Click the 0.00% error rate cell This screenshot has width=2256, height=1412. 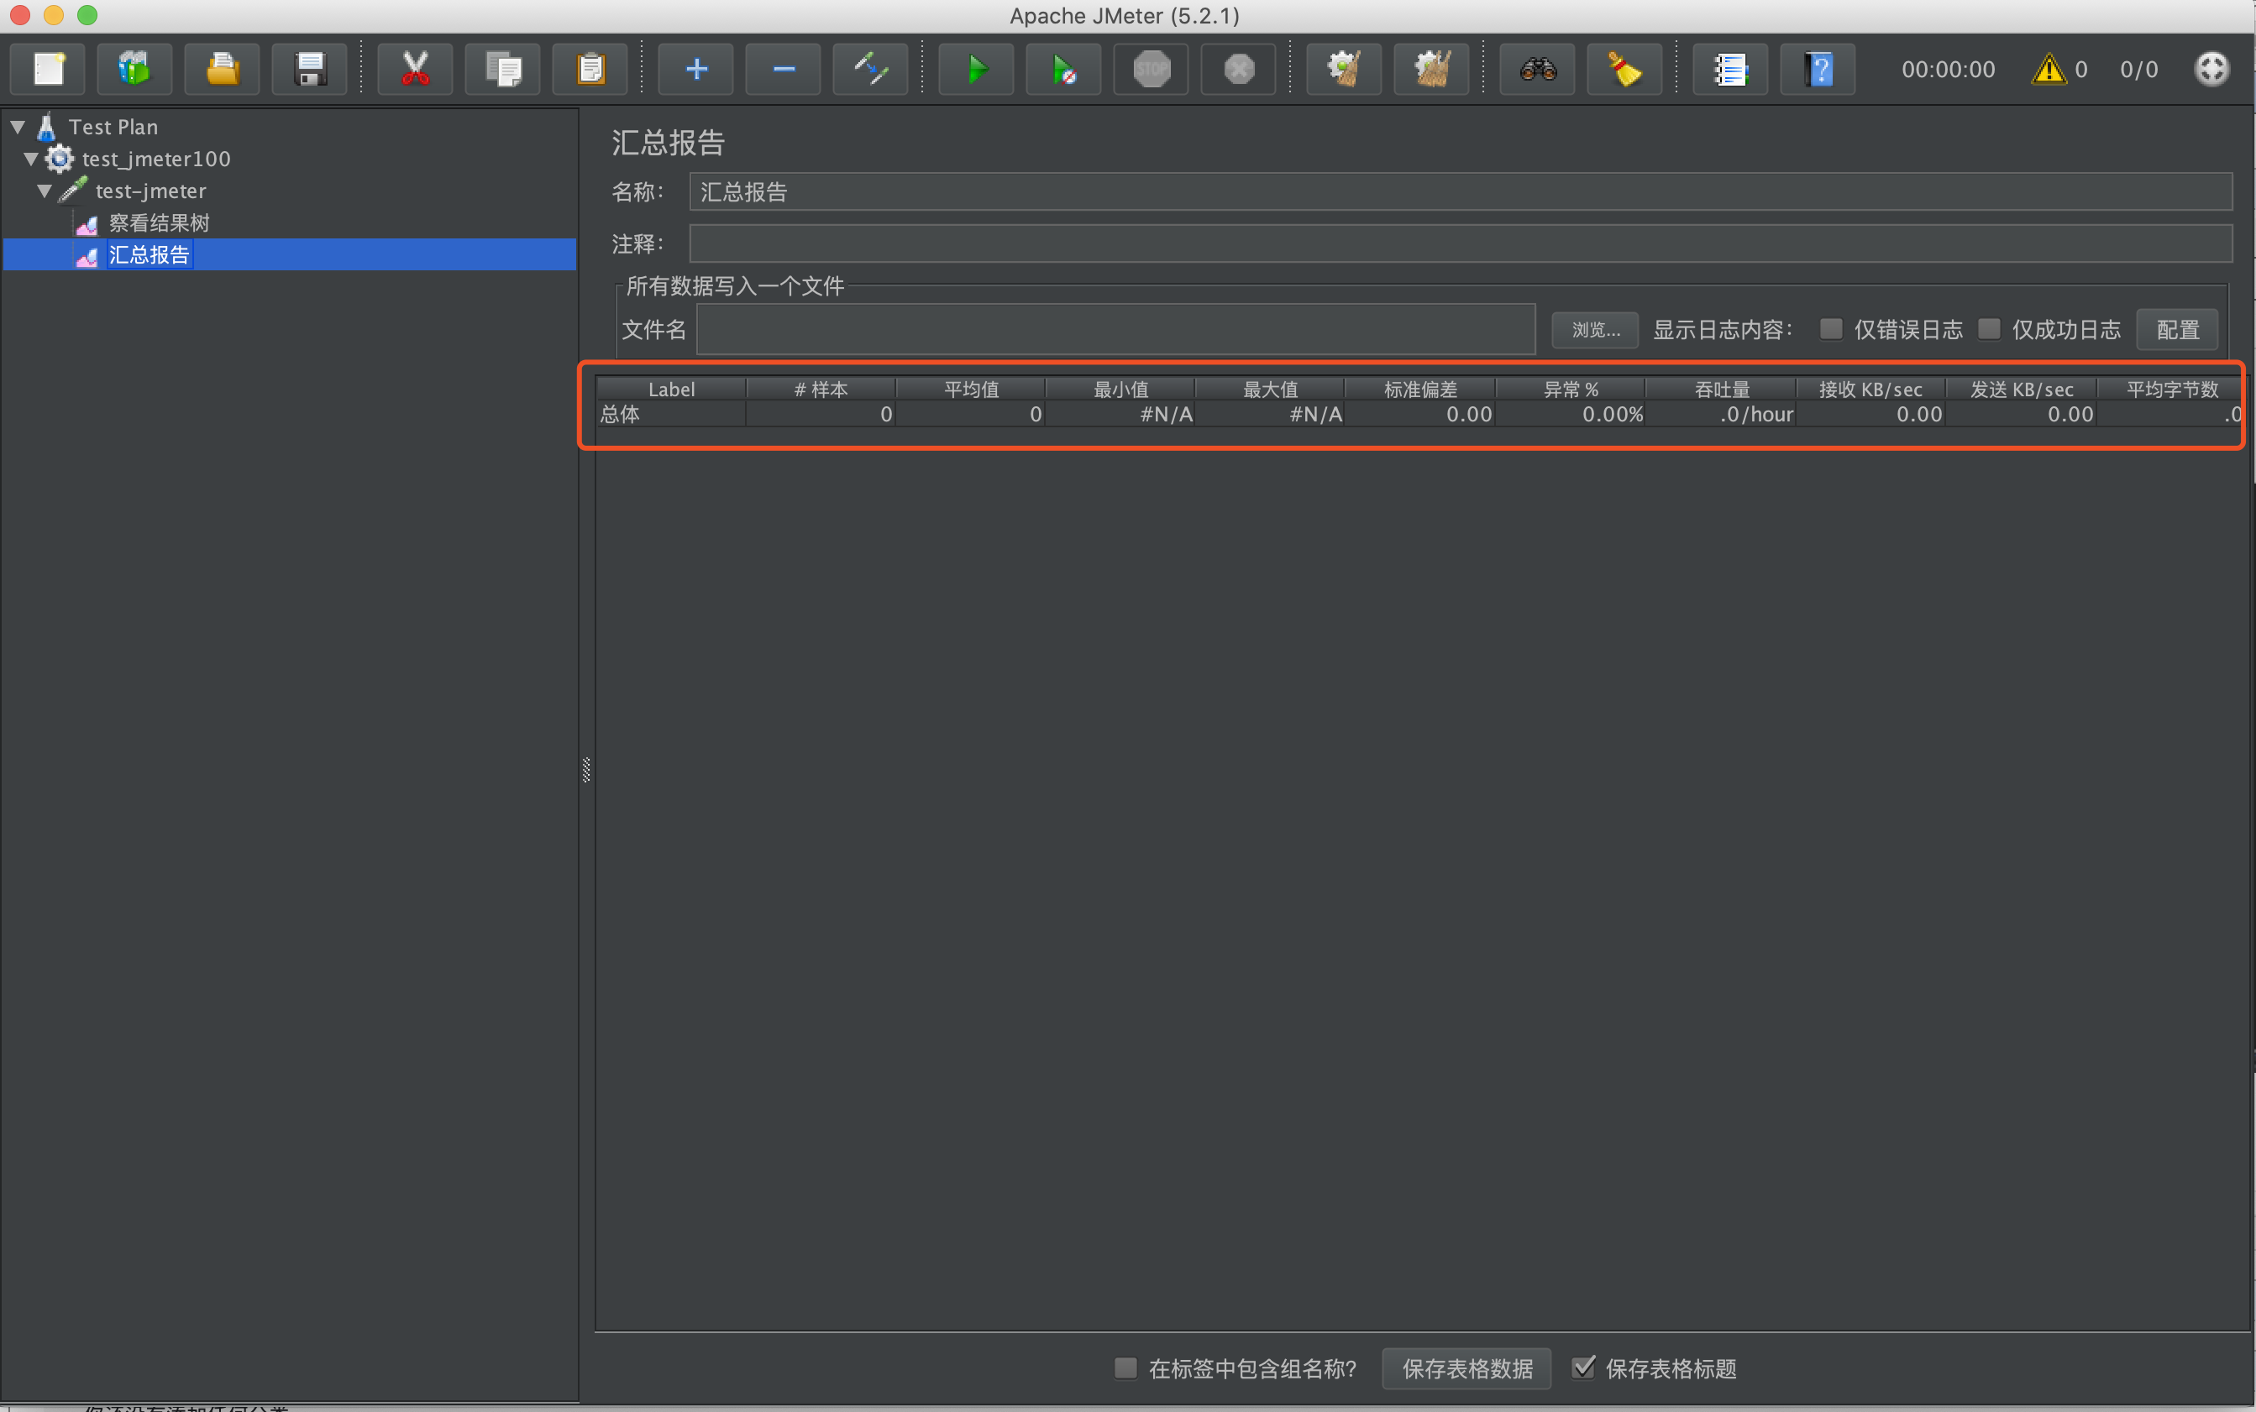point(1571,415)
